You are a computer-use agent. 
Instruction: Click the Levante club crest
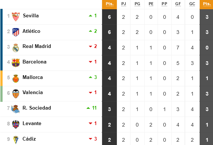pos(16,124)
